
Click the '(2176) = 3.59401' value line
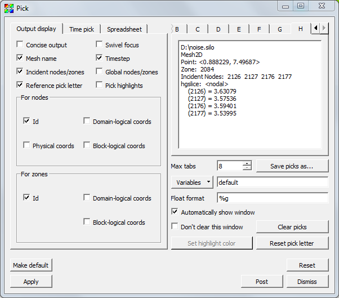tap(212, 106)
